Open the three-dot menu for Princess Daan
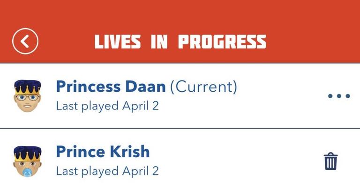 click(338, 96)
